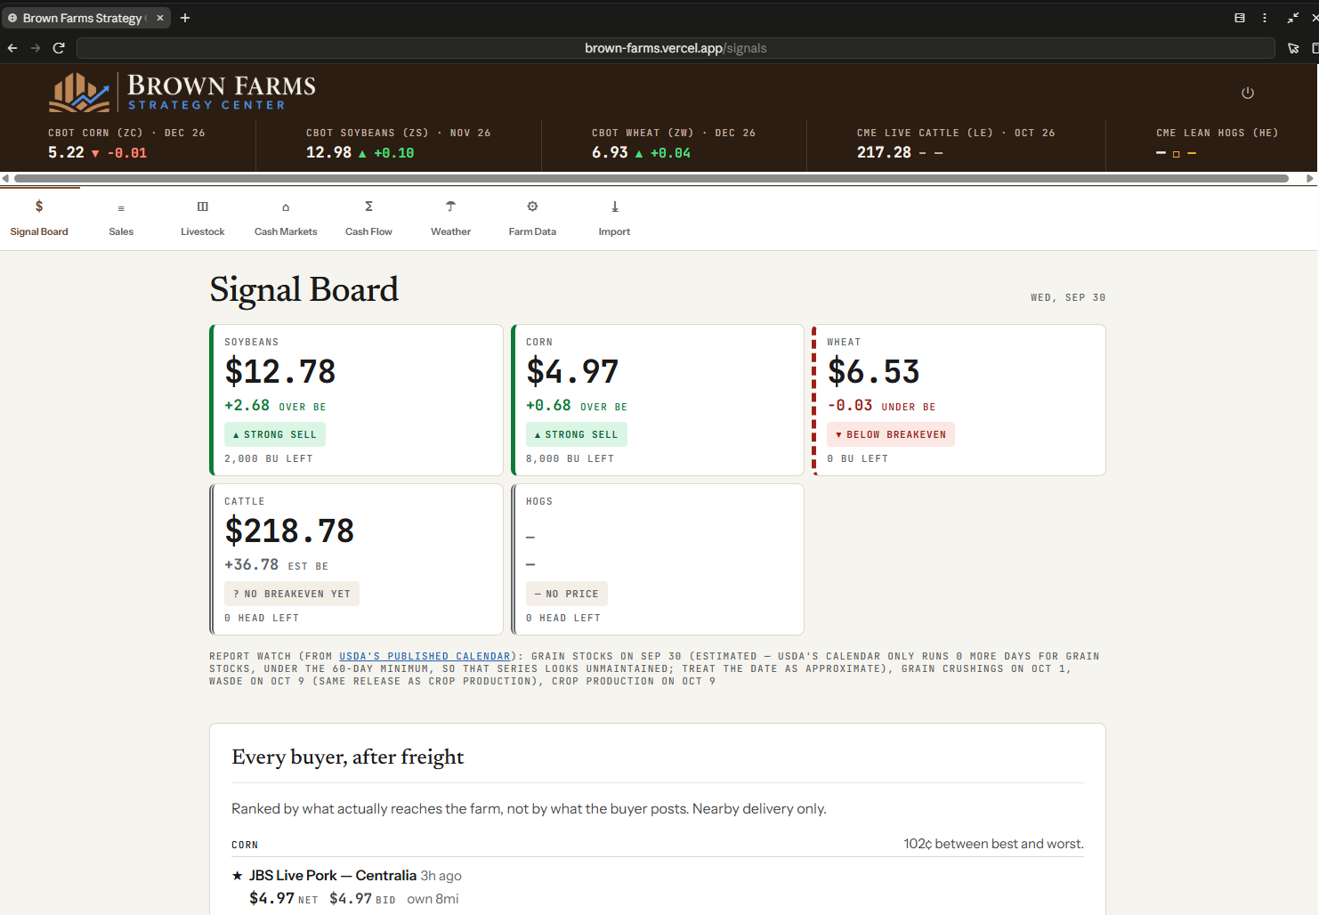Click the Signal Board page heading

tap(304, 289)
